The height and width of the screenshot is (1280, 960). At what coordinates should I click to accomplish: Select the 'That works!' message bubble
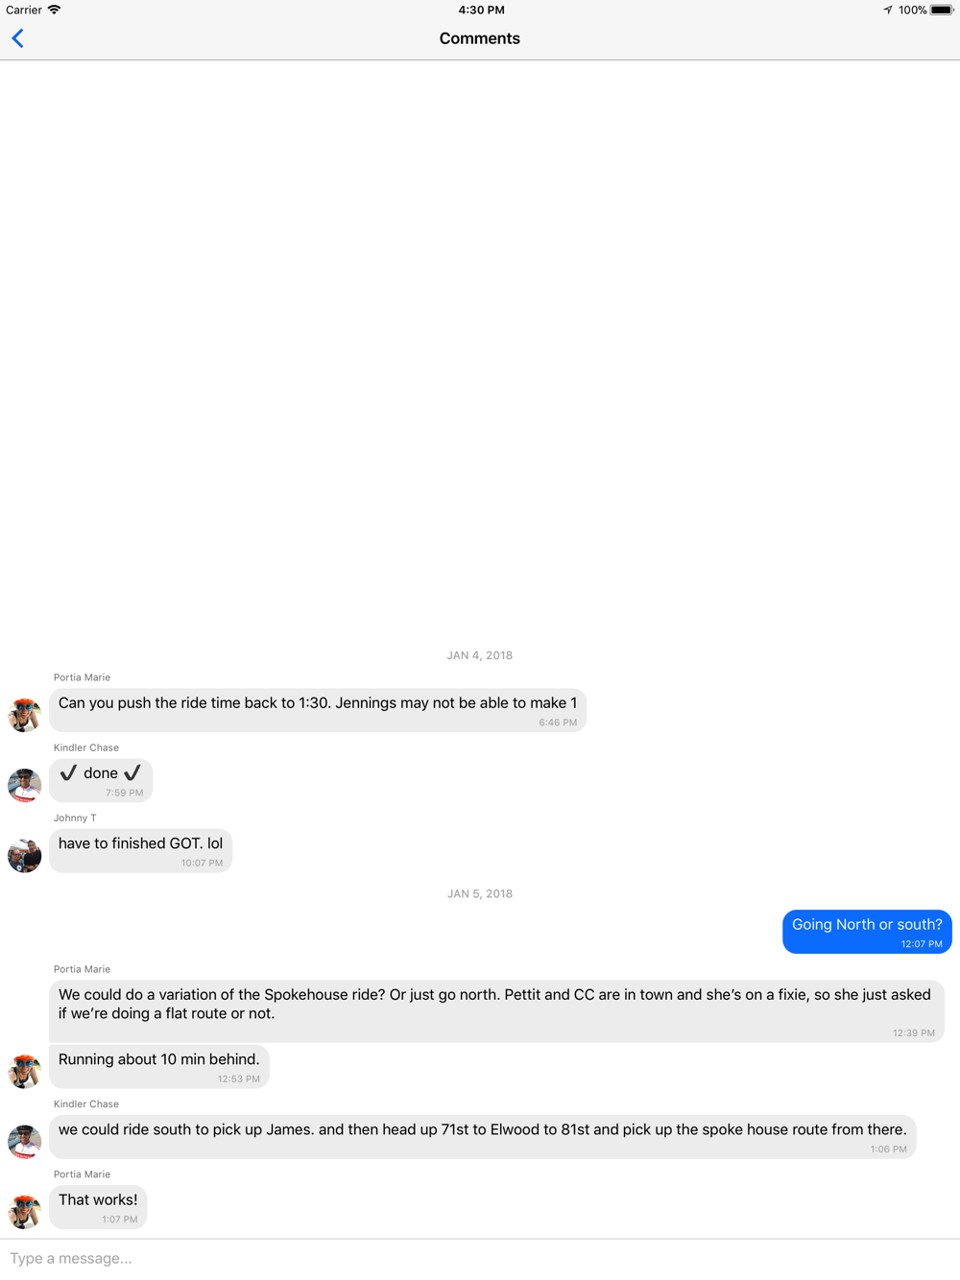[x=98, y=1207]
